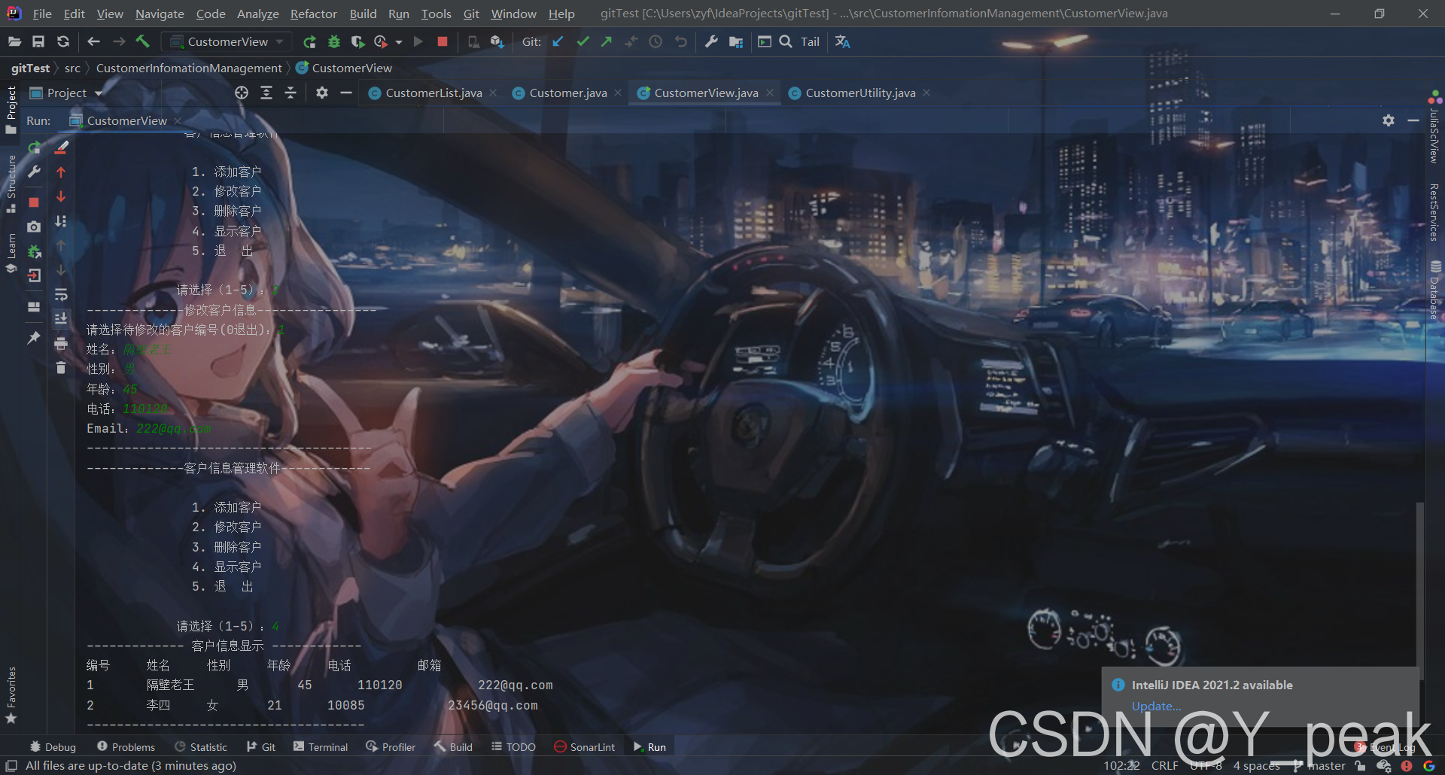Open the Terminal tool window
Screen dimensions: 1445x775
tap(321, 747)
